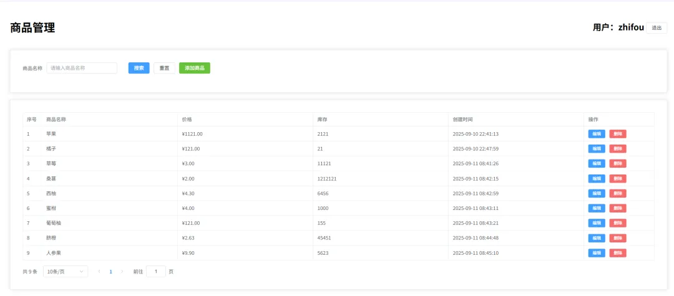Edit the 橘子 product row

(x=596, y=149)
